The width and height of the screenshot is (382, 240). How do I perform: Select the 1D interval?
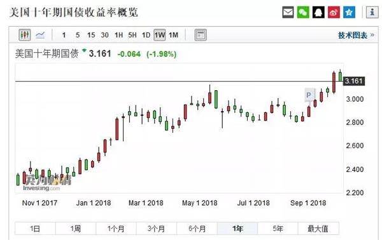point(146,35)
